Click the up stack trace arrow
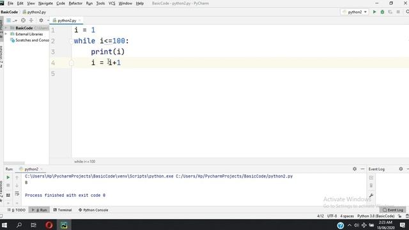This screenshot has height=230, width=409. (17, 178)
